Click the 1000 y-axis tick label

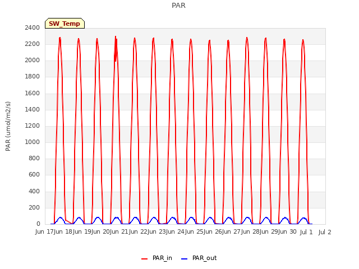pos(33,142)
